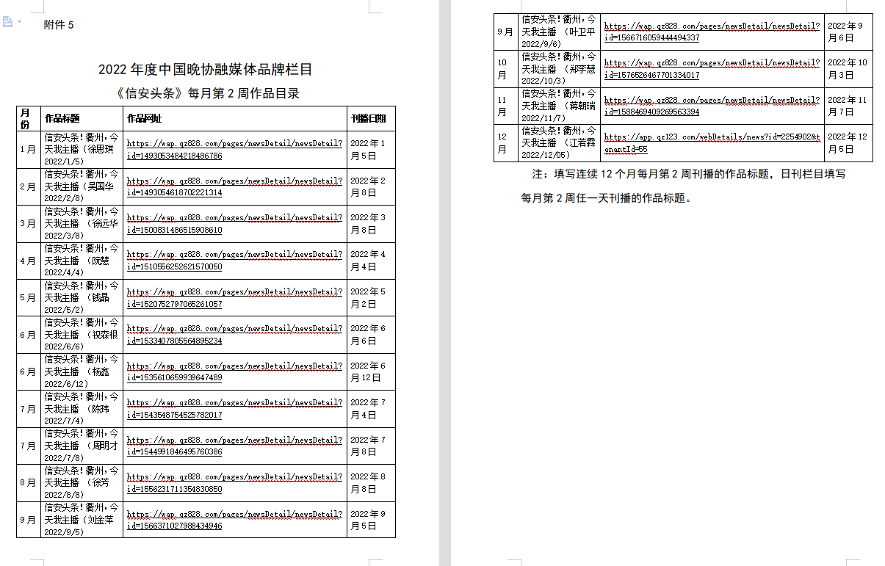Viewport: 885px width, 566px height.
Task: Select the '11 月' month cell
Action: point(505,106)
